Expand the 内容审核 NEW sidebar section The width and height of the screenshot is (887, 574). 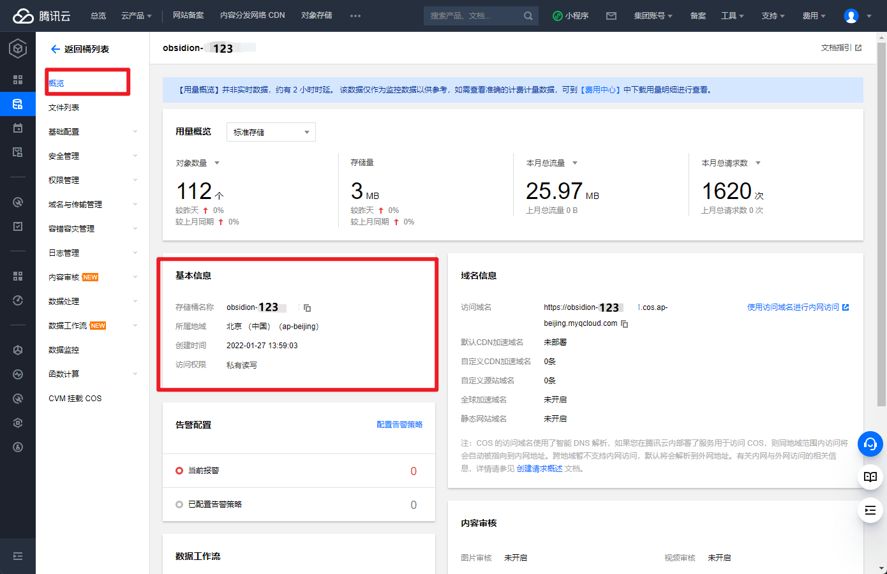point(93,277)
